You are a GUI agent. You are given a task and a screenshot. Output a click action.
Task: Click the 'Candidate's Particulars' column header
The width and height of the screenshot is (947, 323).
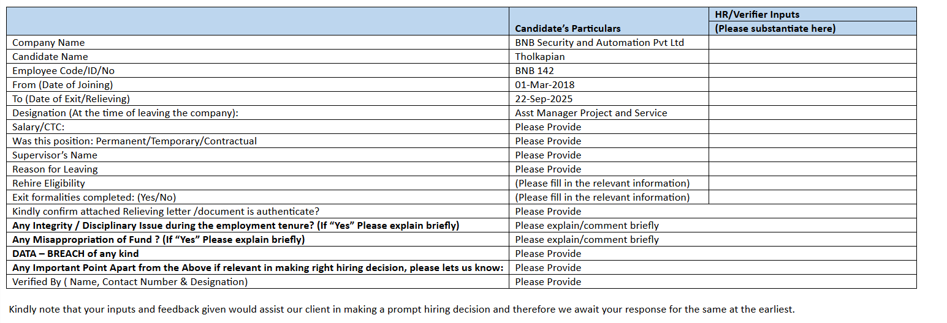point(568,28)
